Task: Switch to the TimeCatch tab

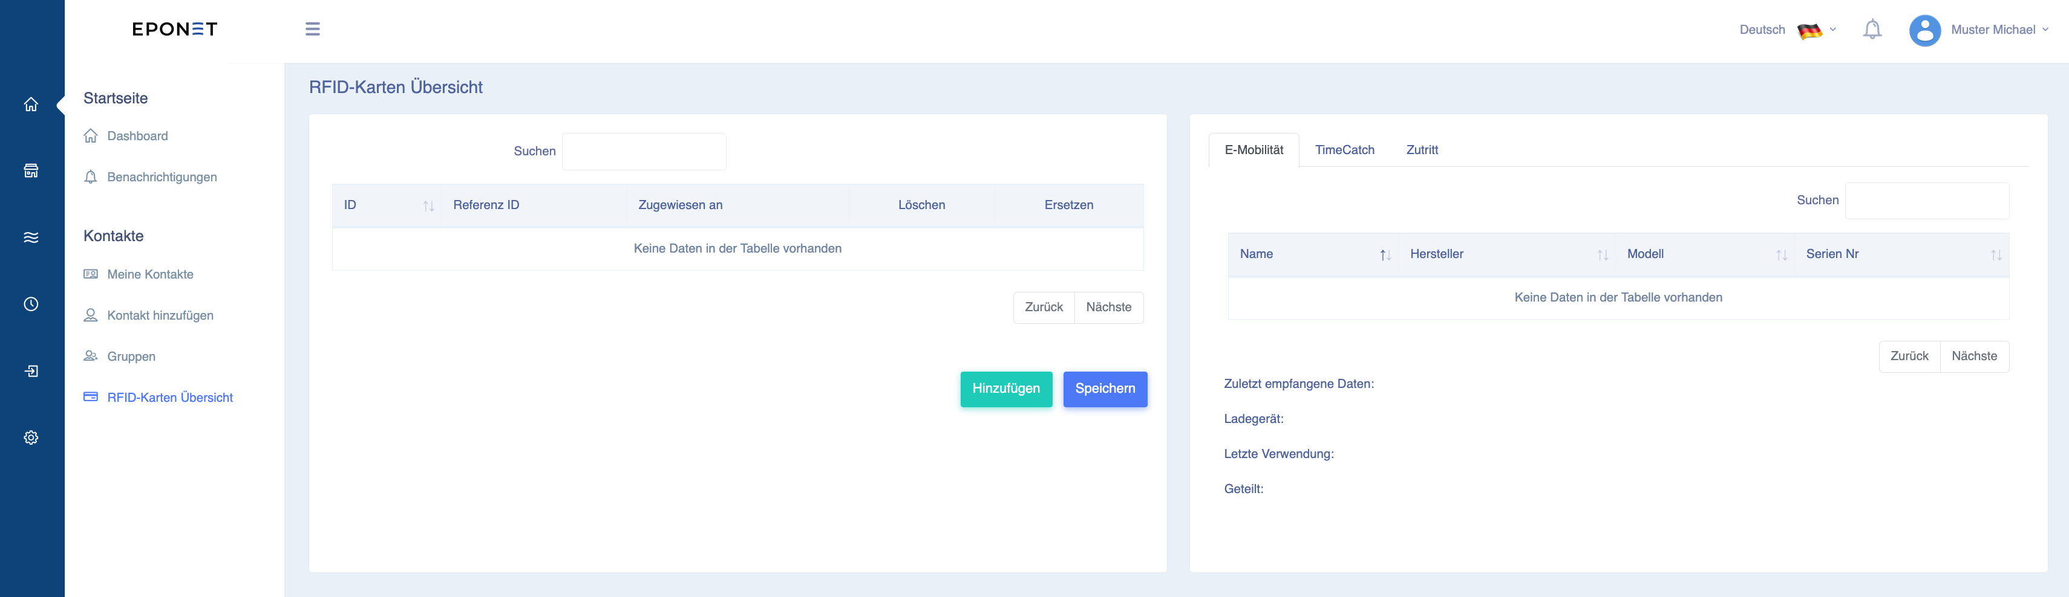Action: 1344,150
